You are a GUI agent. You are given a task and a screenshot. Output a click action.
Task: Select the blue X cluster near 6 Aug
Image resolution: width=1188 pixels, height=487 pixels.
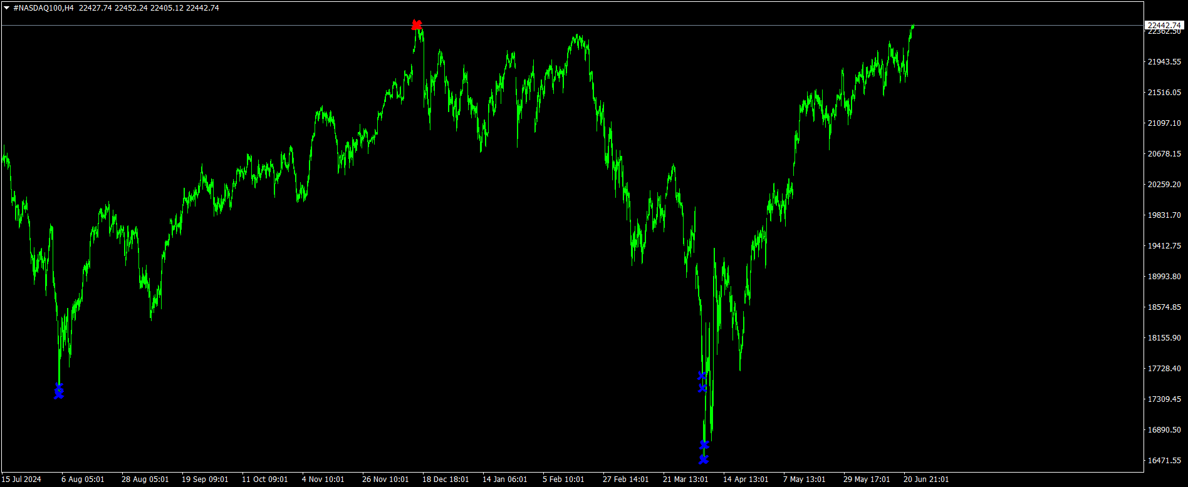coord(59,391)
